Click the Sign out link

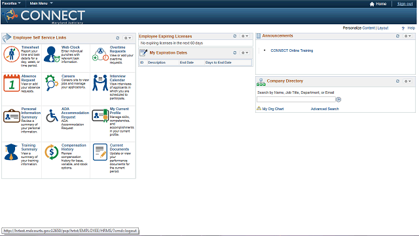click(x=405, y=4)
